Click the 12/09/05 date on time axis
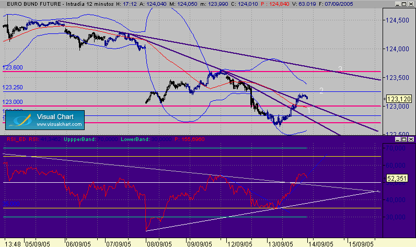The width and height of the screenshot is (416, 247). coord(240,243)
